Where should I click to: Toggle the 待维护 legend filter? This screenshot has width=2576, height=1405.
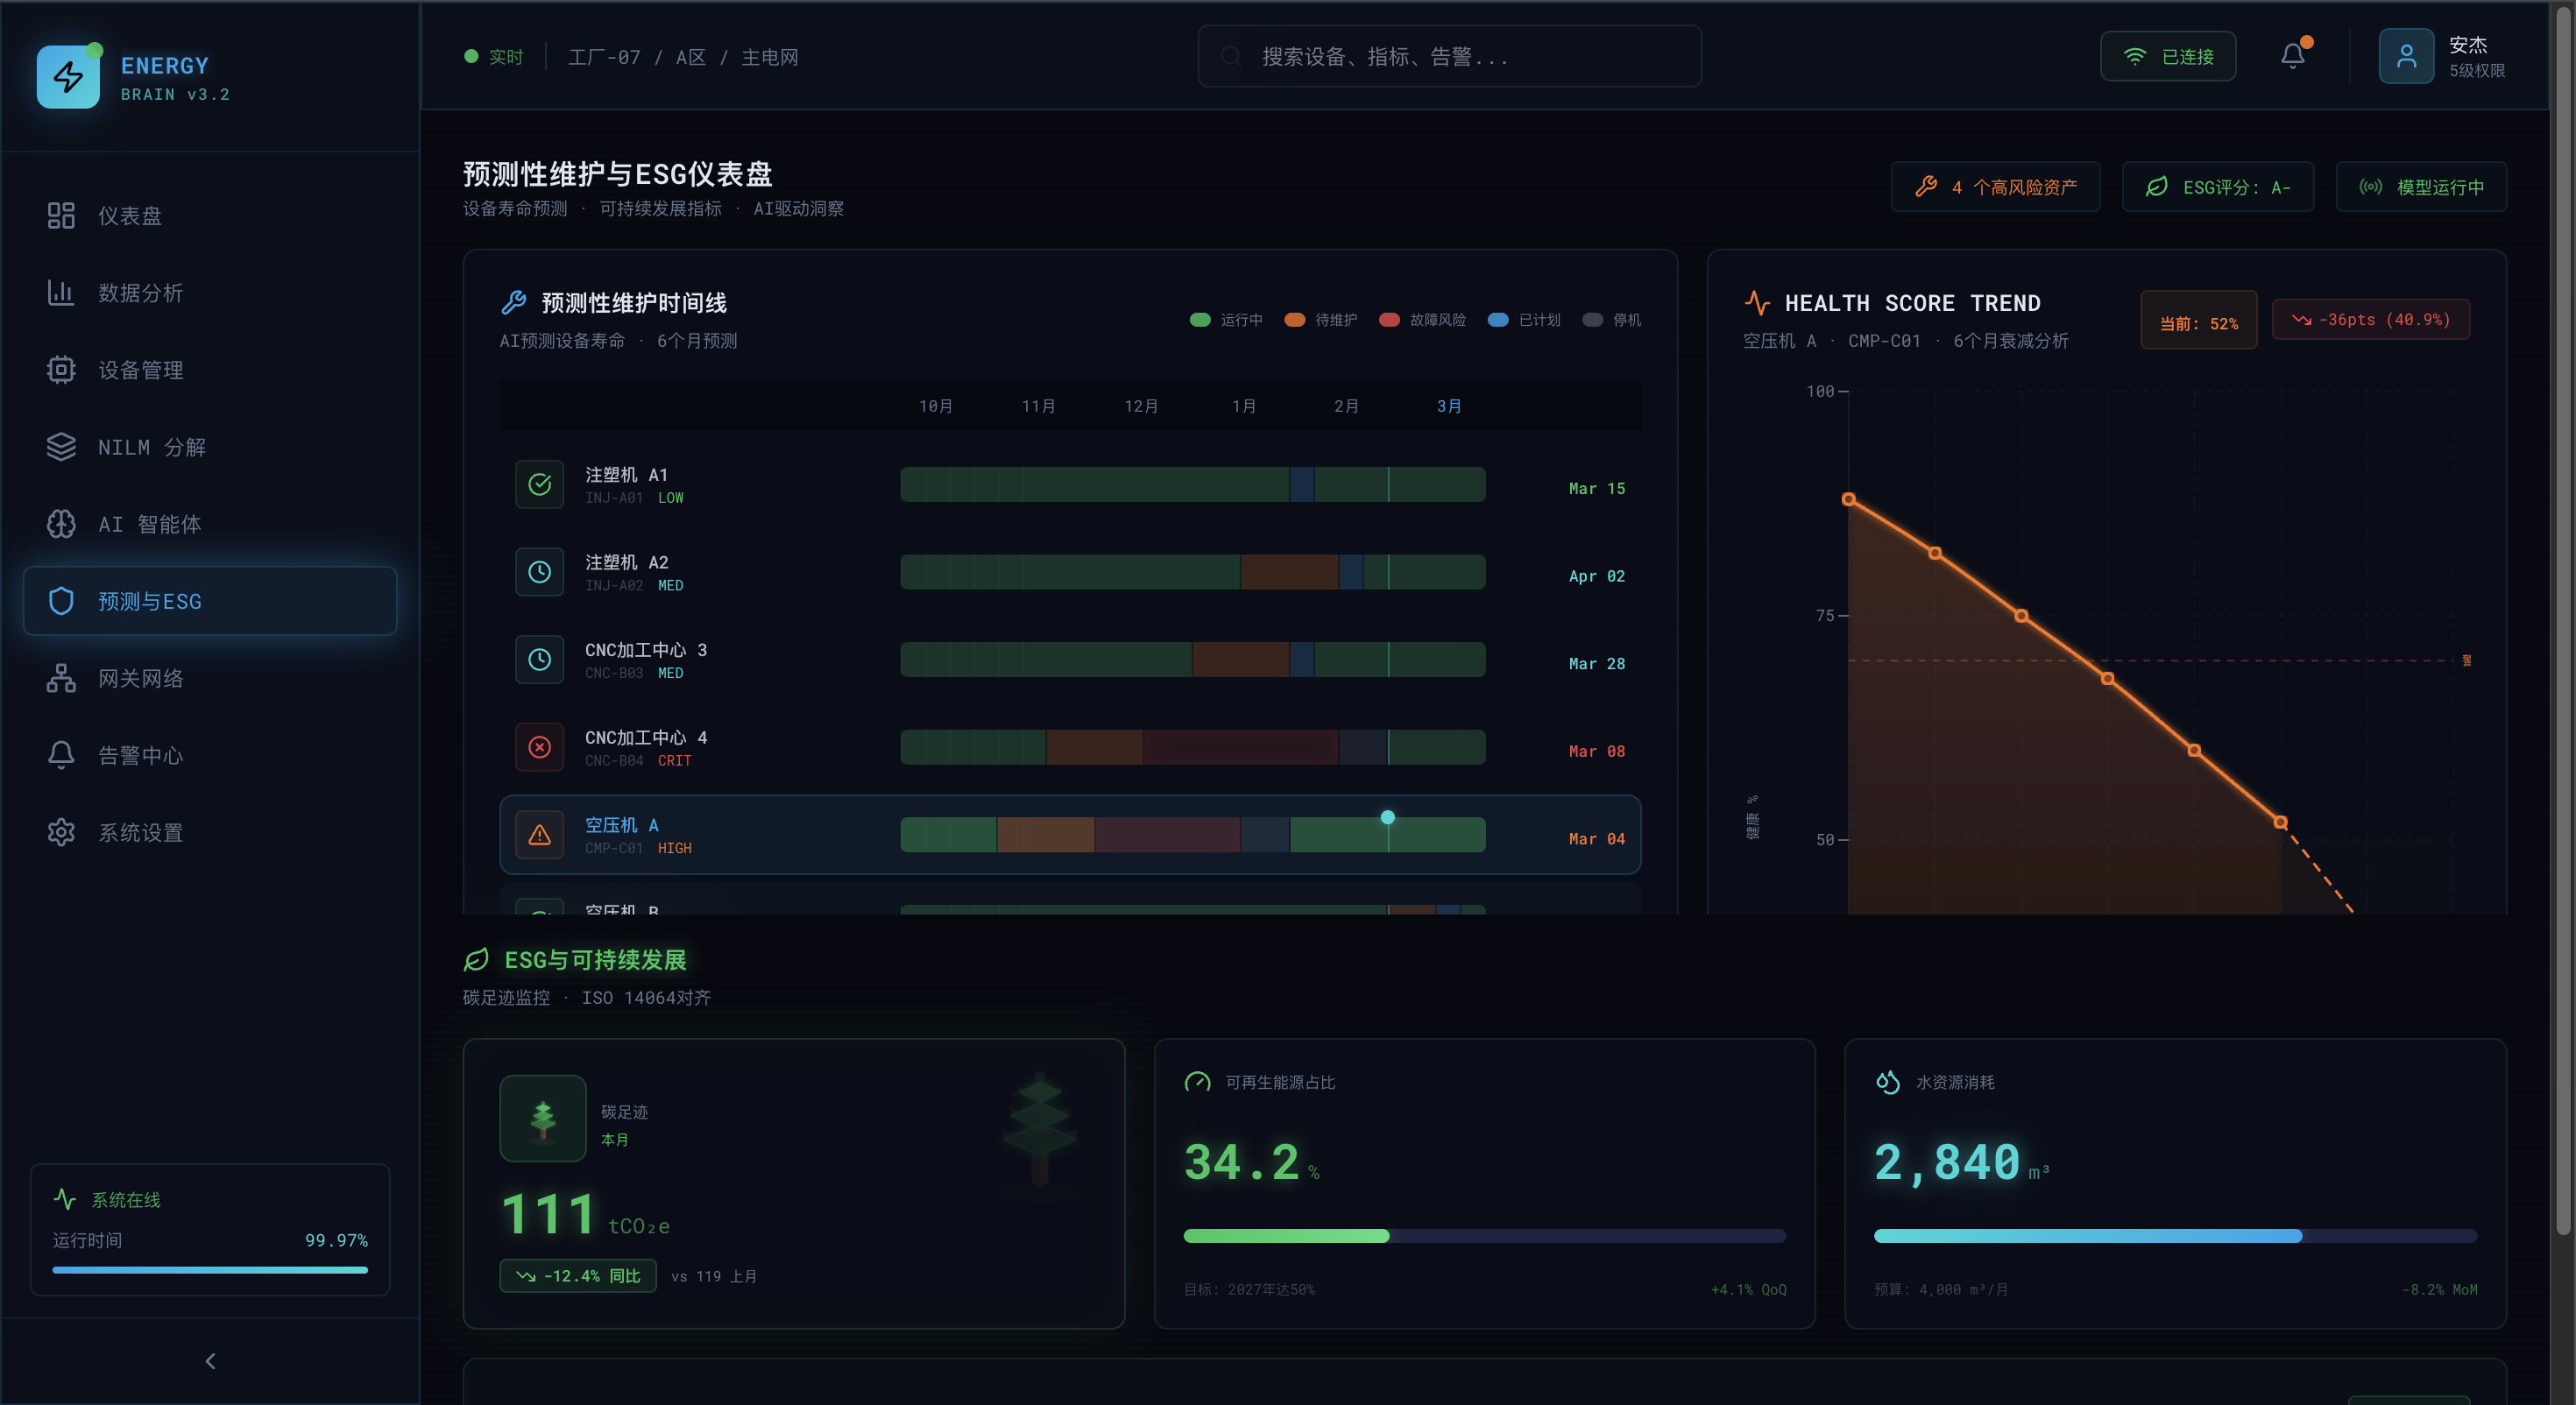coord(1320,319)
